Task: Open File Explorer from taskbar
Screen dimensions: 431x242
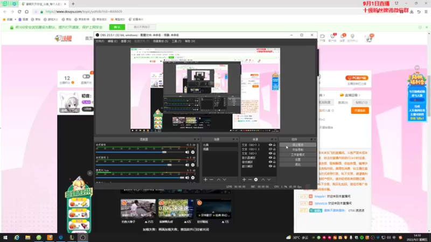Action: tap(28, 237)
